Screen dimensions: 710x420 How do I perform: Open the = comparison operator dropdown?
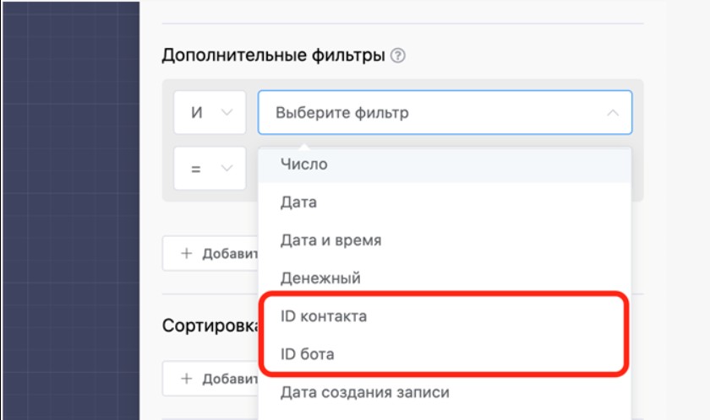click(x=209, y=169)
